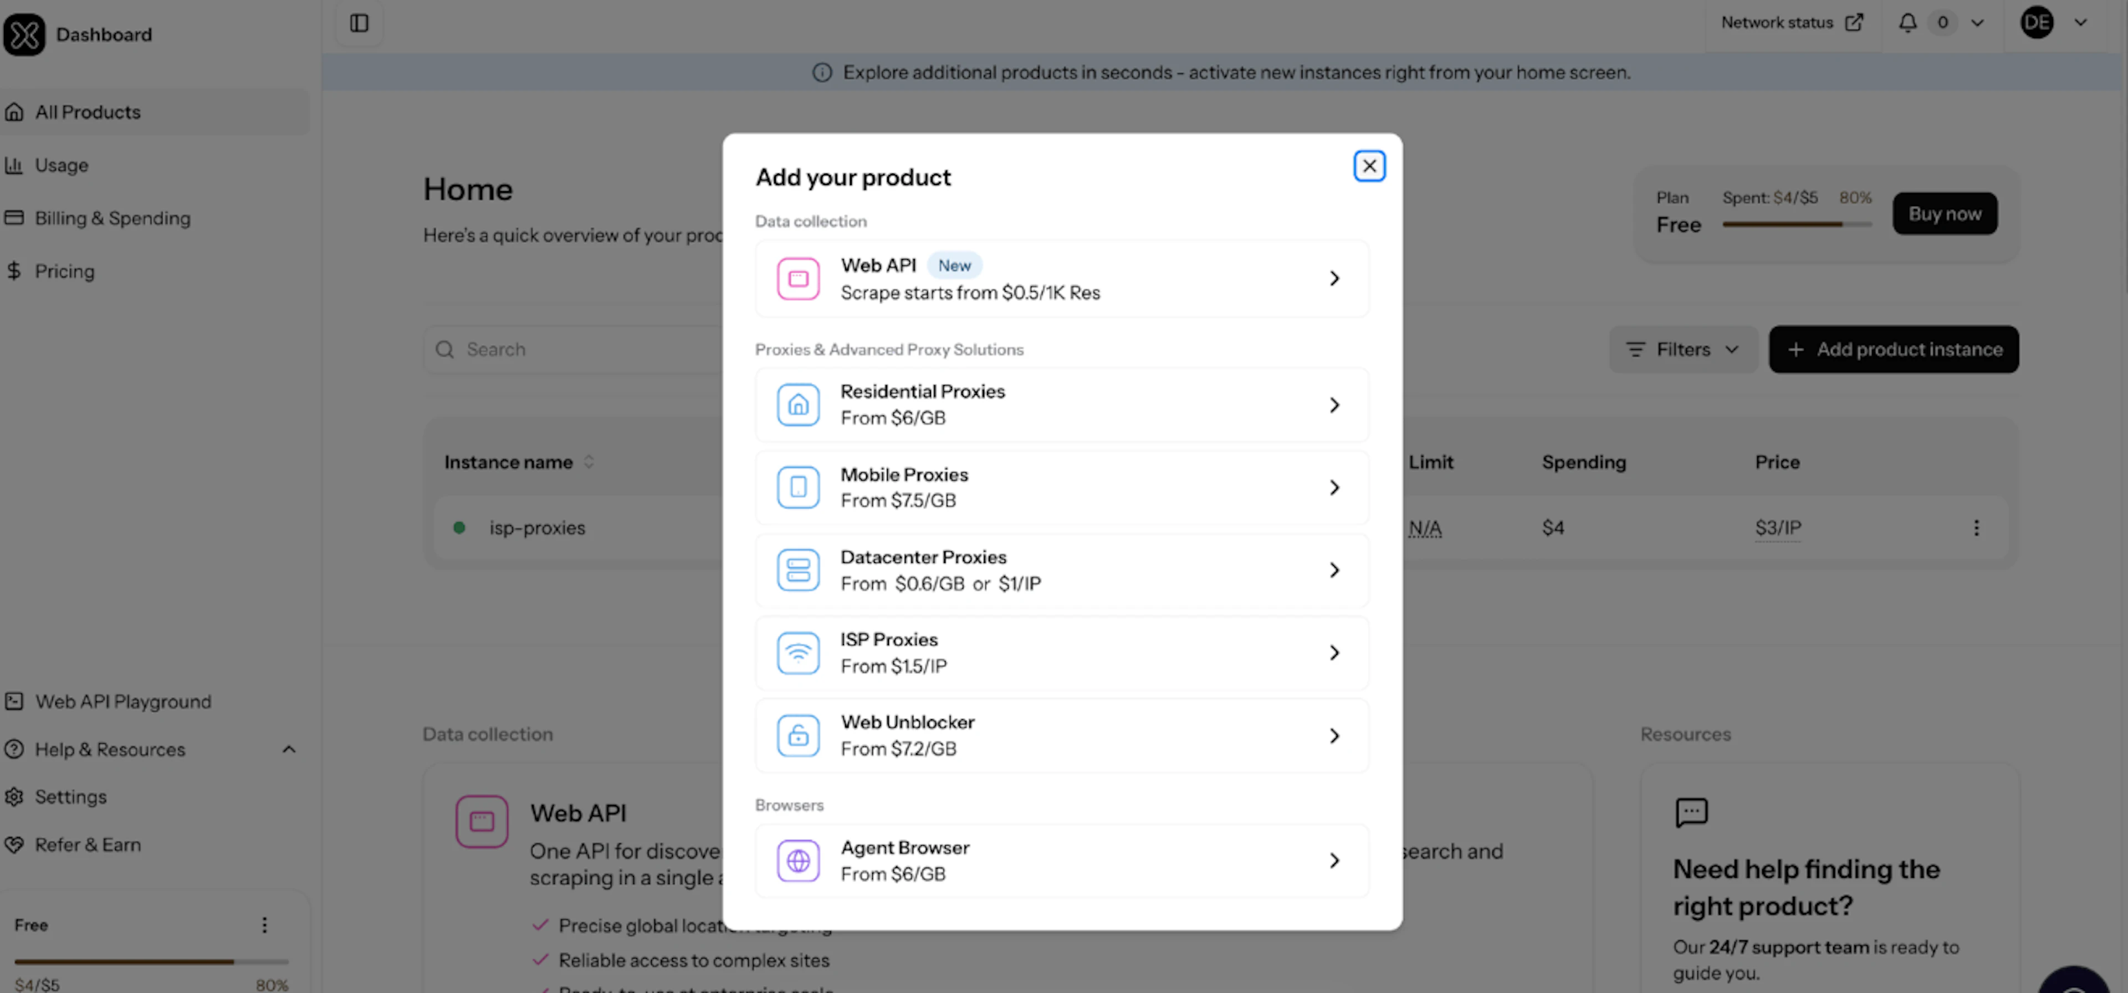Open isp-proxies row three-dot menu
2128x993 pixels.
tap(1976, 528)
